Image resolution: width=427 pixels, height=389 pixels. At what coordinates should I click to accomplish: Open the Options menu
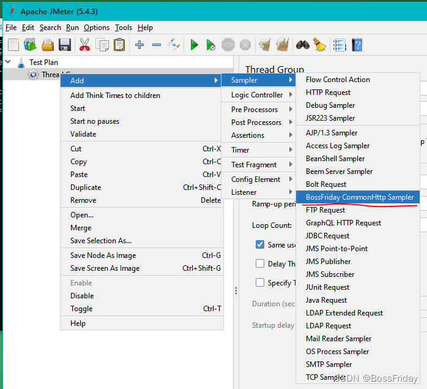[97, 28]
